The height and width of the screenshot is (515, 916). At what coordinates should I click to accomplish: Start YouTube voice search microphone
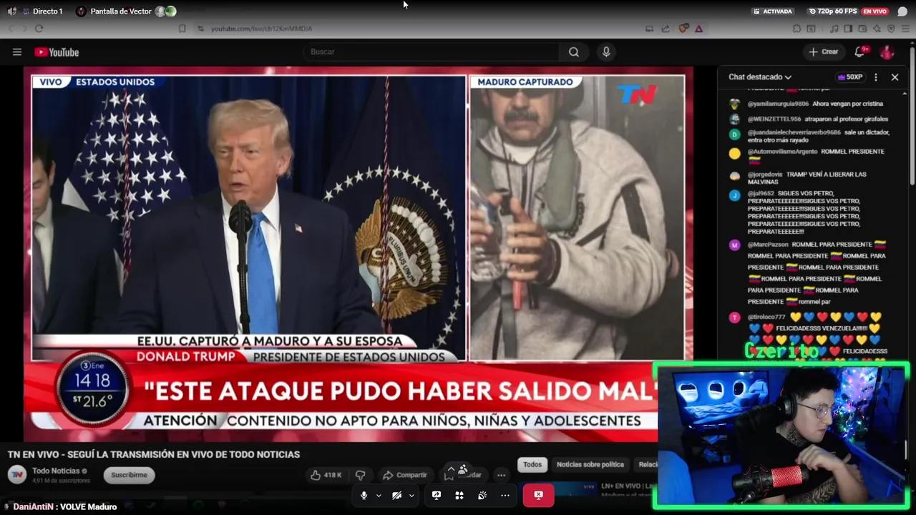(x=606, y=51)
